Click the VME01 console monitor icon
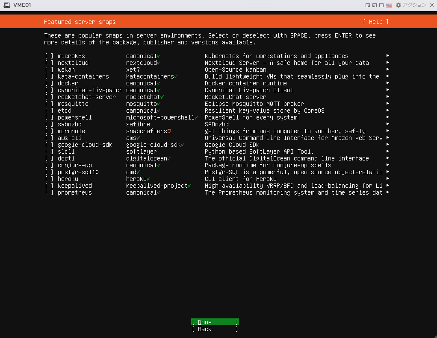This screenshot has width=437, height=338. (x=7, y=5)
